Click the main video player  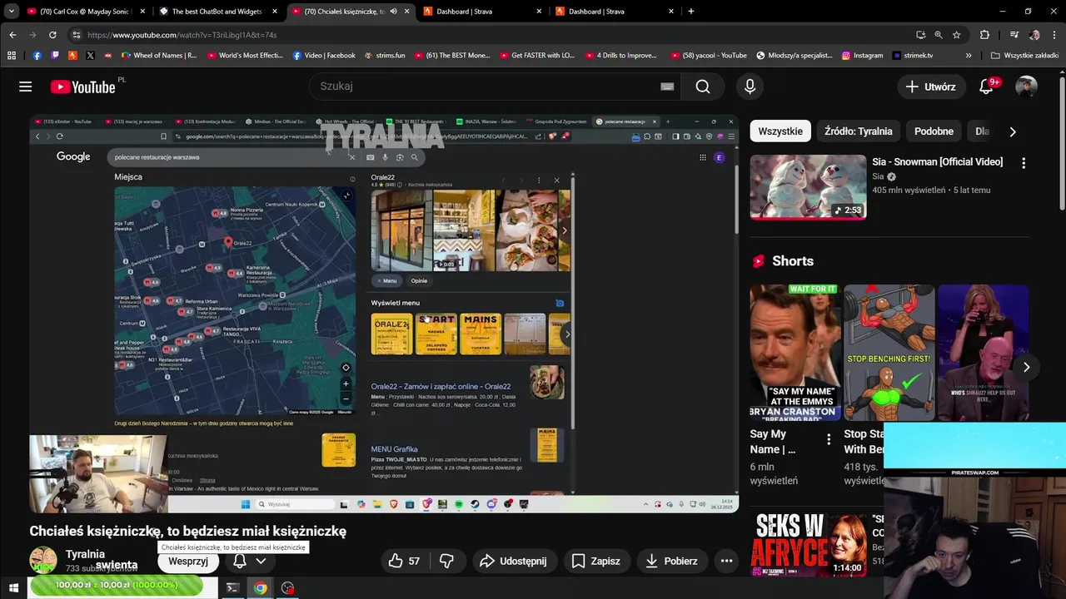point(384,314)
